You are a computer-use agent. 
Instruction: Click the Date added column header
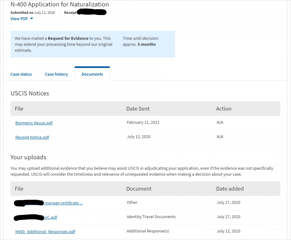tap(230, 189)
